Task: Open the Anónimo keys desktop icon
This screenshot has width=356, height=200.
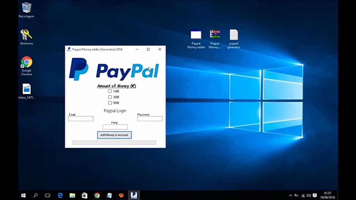Action: [26, 37]
